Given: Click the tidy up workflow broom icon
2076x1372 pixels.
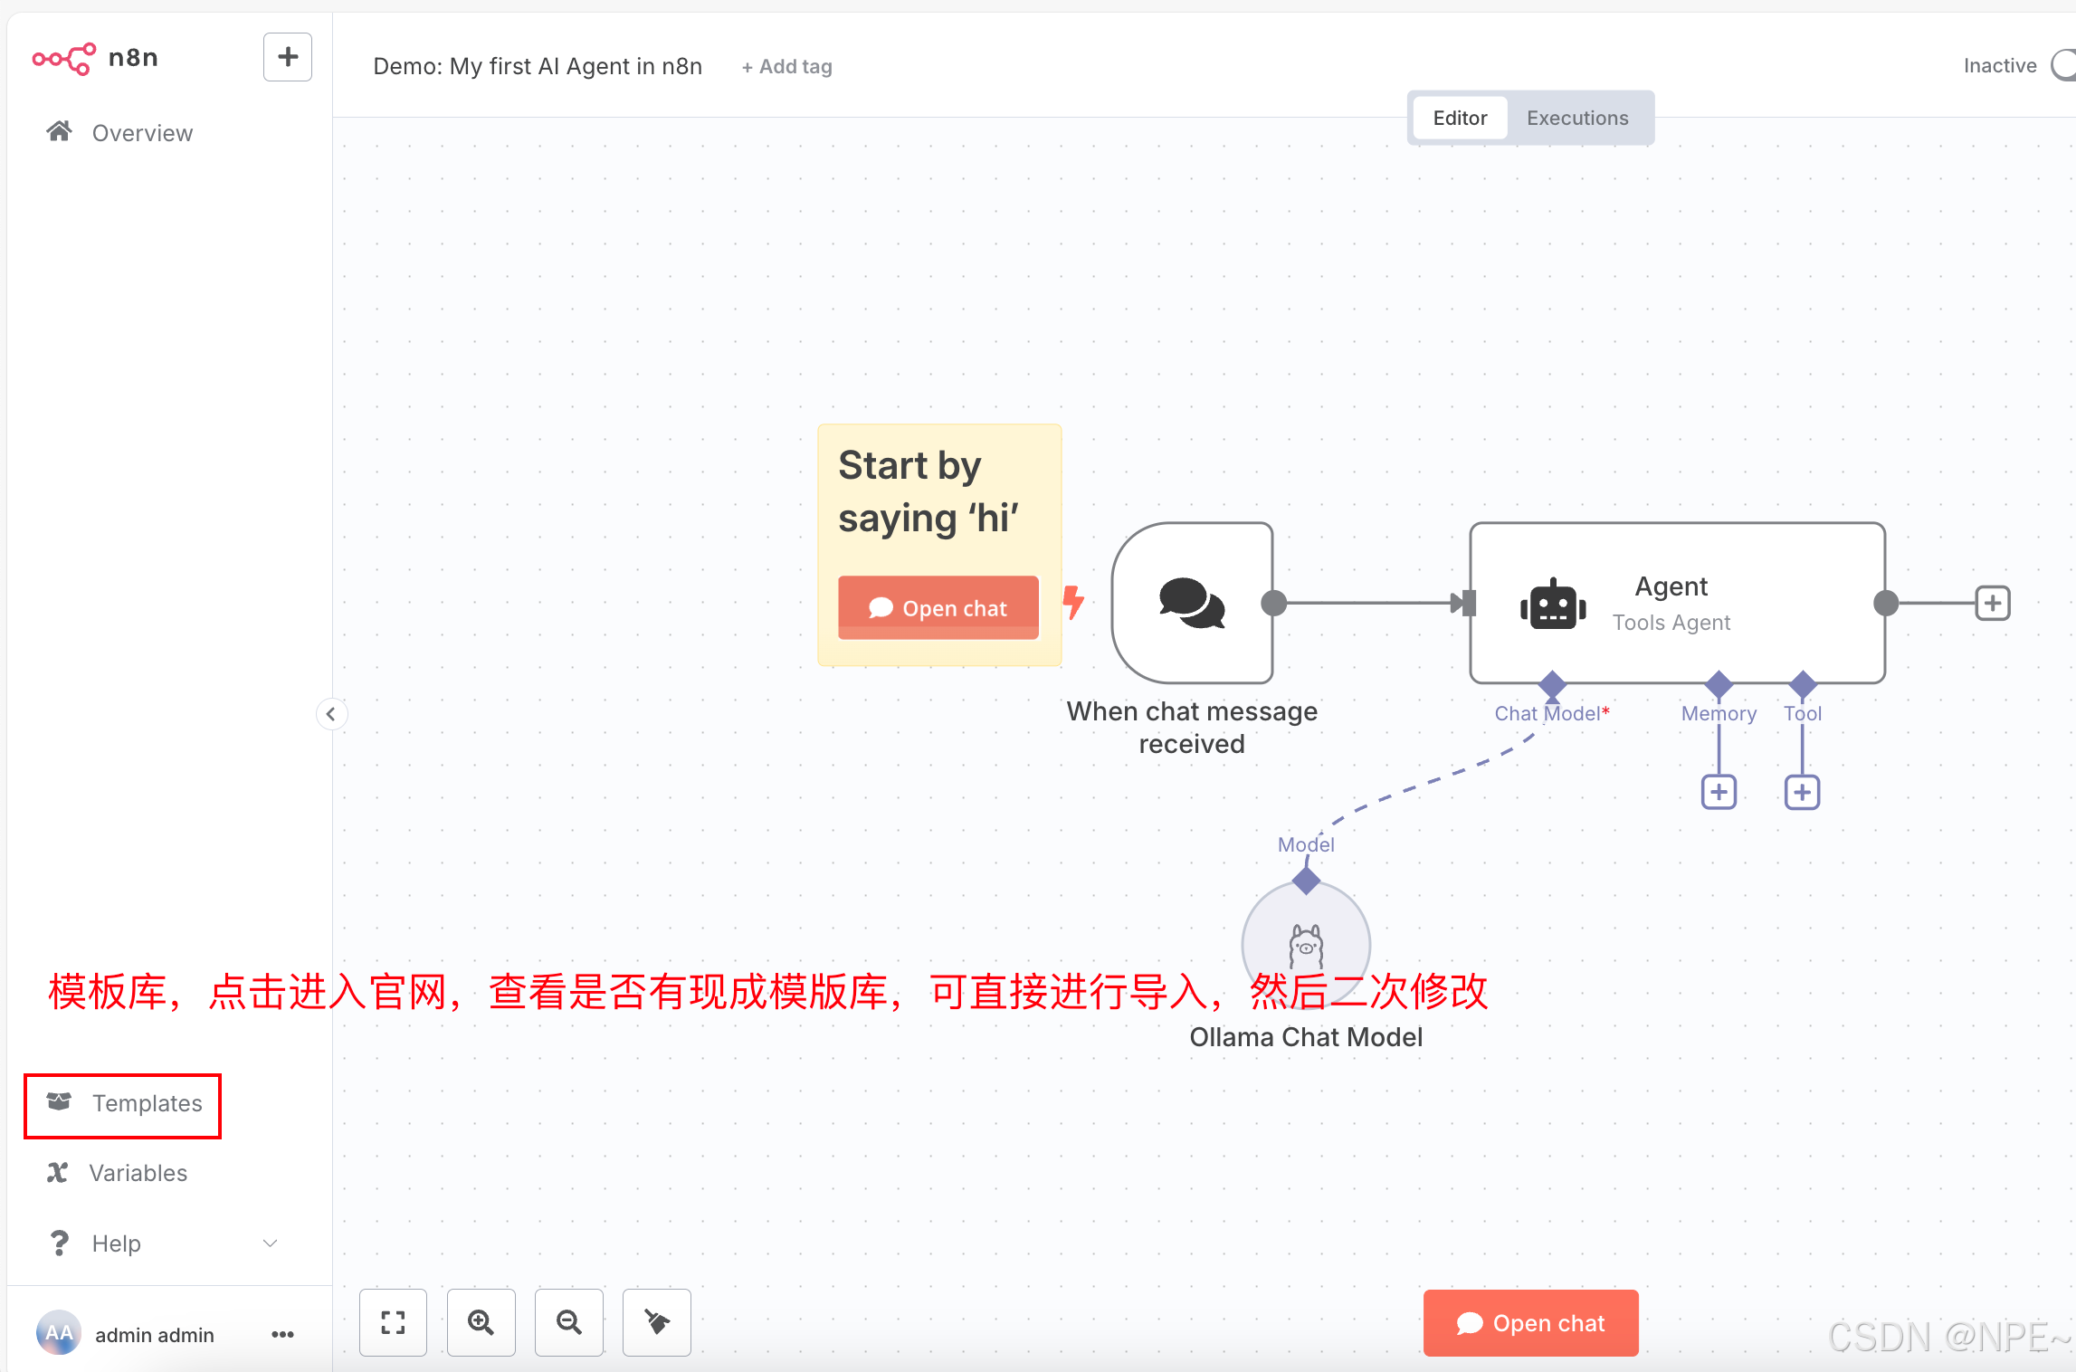Looking at the screenshot, I should pos(657,1322).
